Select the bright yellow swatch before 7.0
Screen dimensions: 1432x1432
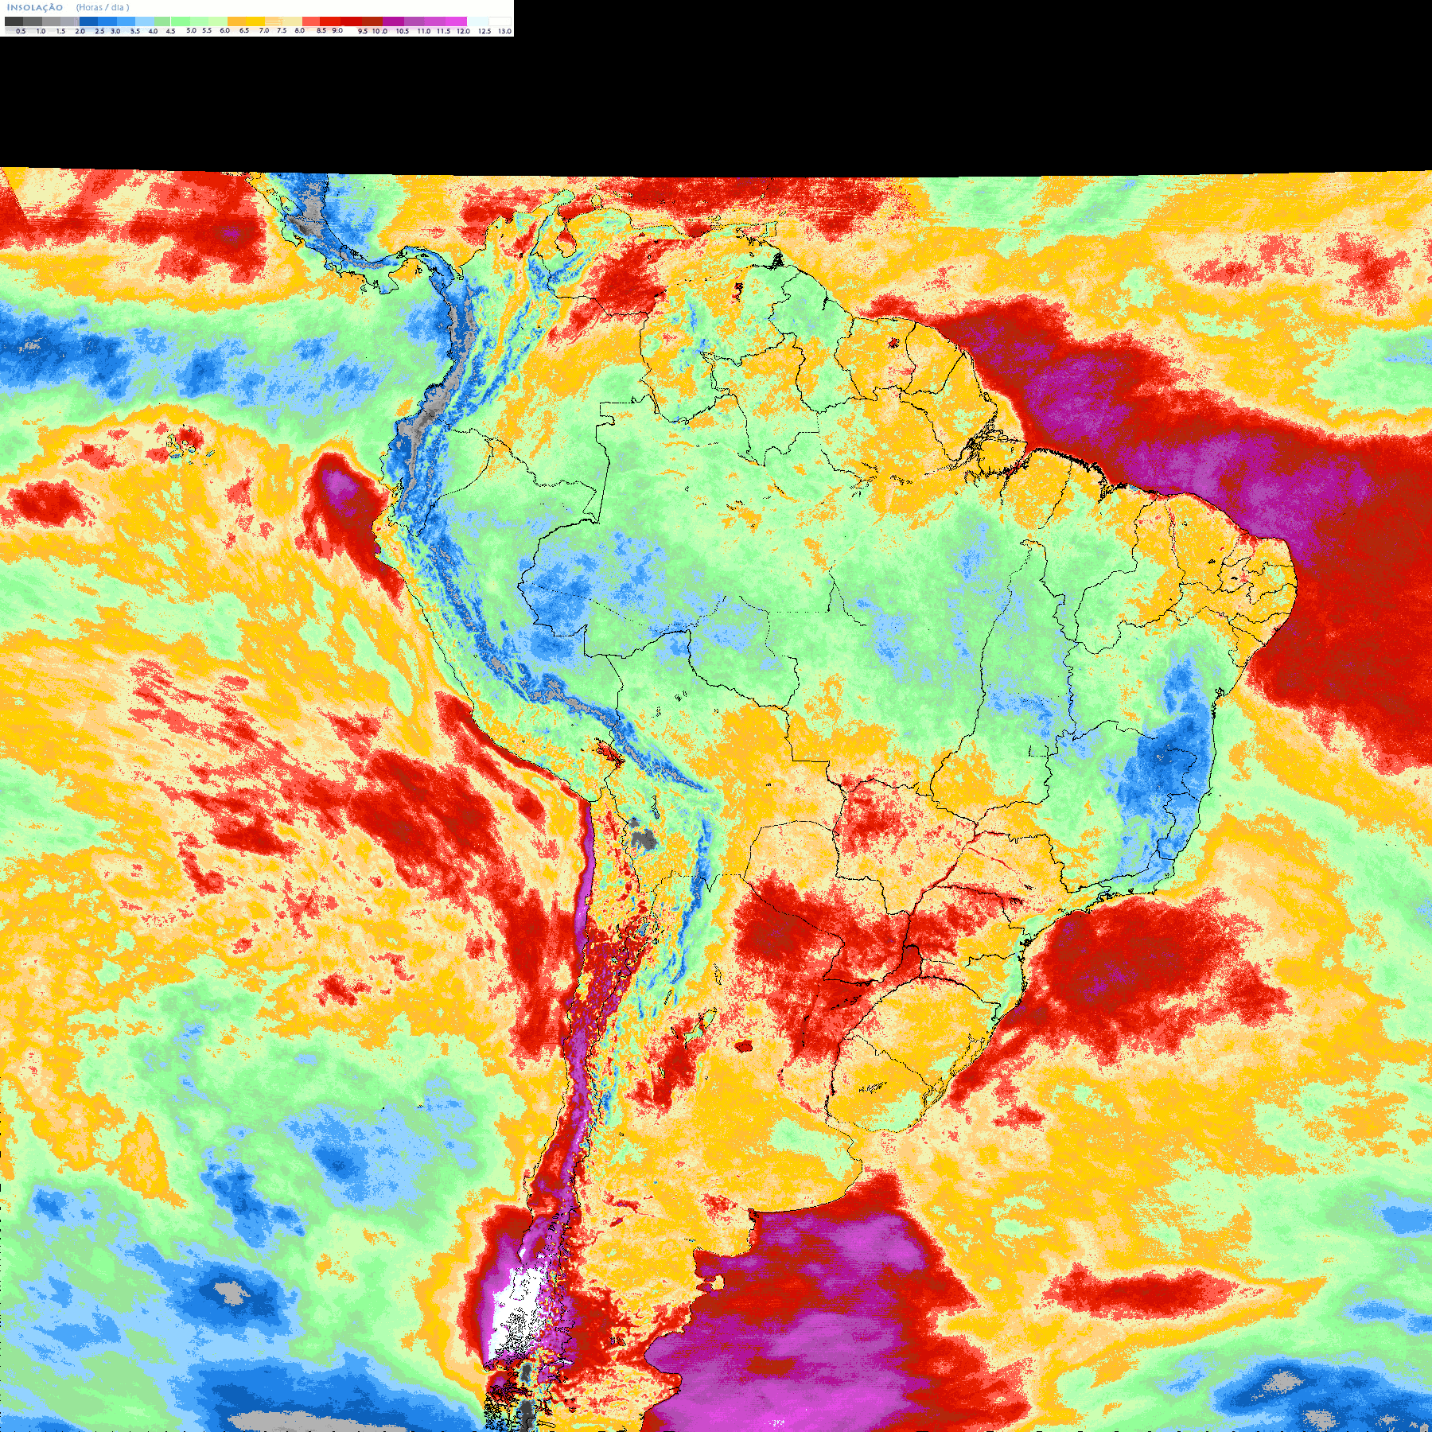pos(255,21)
